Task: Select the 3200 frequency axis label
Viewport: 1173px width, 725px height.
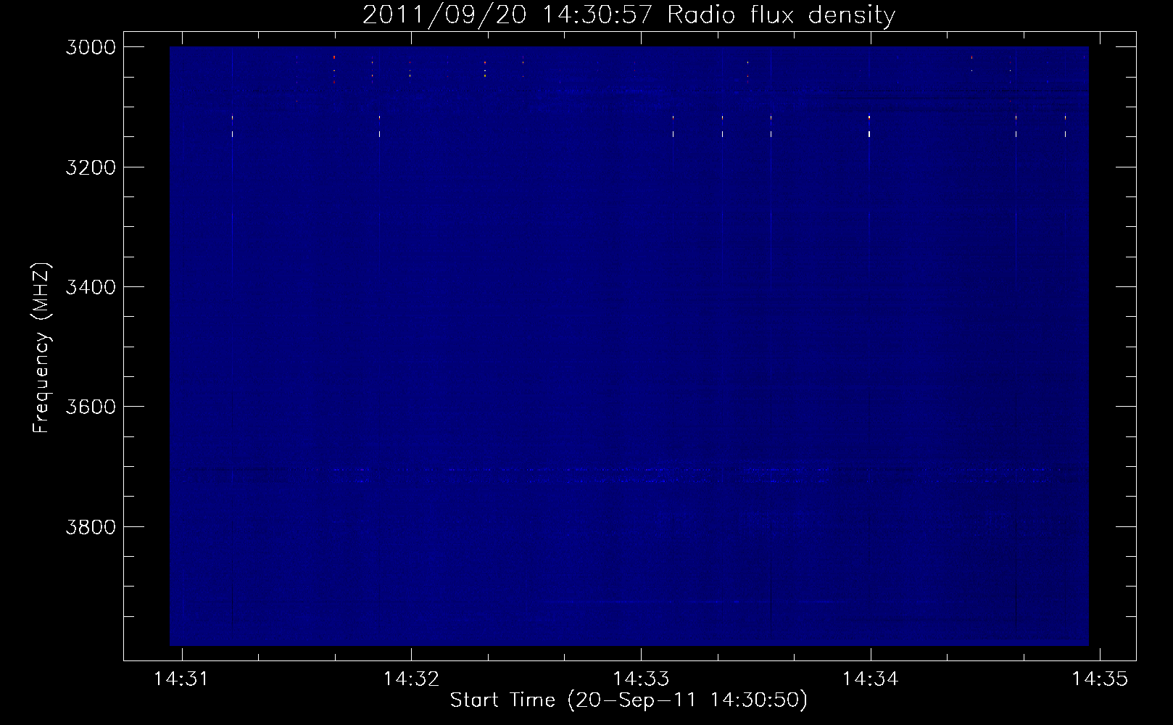Action: pos(91,167)
